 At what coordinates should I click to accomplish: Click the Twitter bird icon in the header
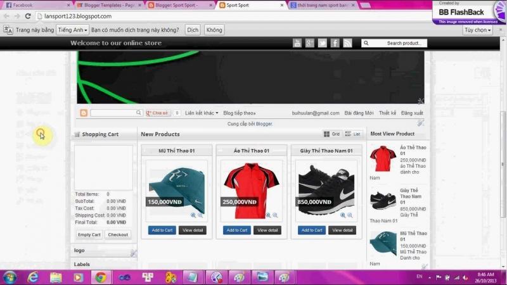tap(323, 43)
